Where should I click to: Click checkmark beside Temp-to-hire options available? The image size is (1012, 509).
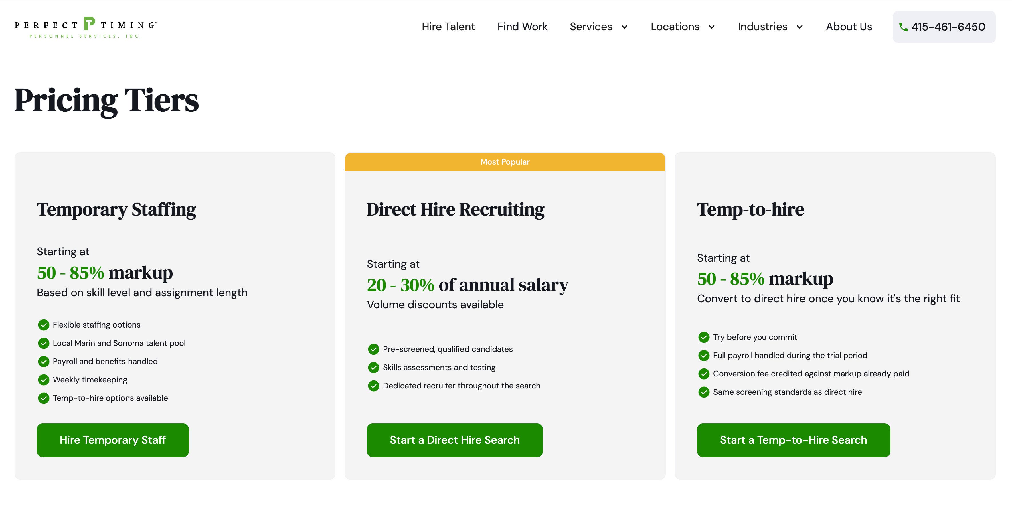coord(44,398)
